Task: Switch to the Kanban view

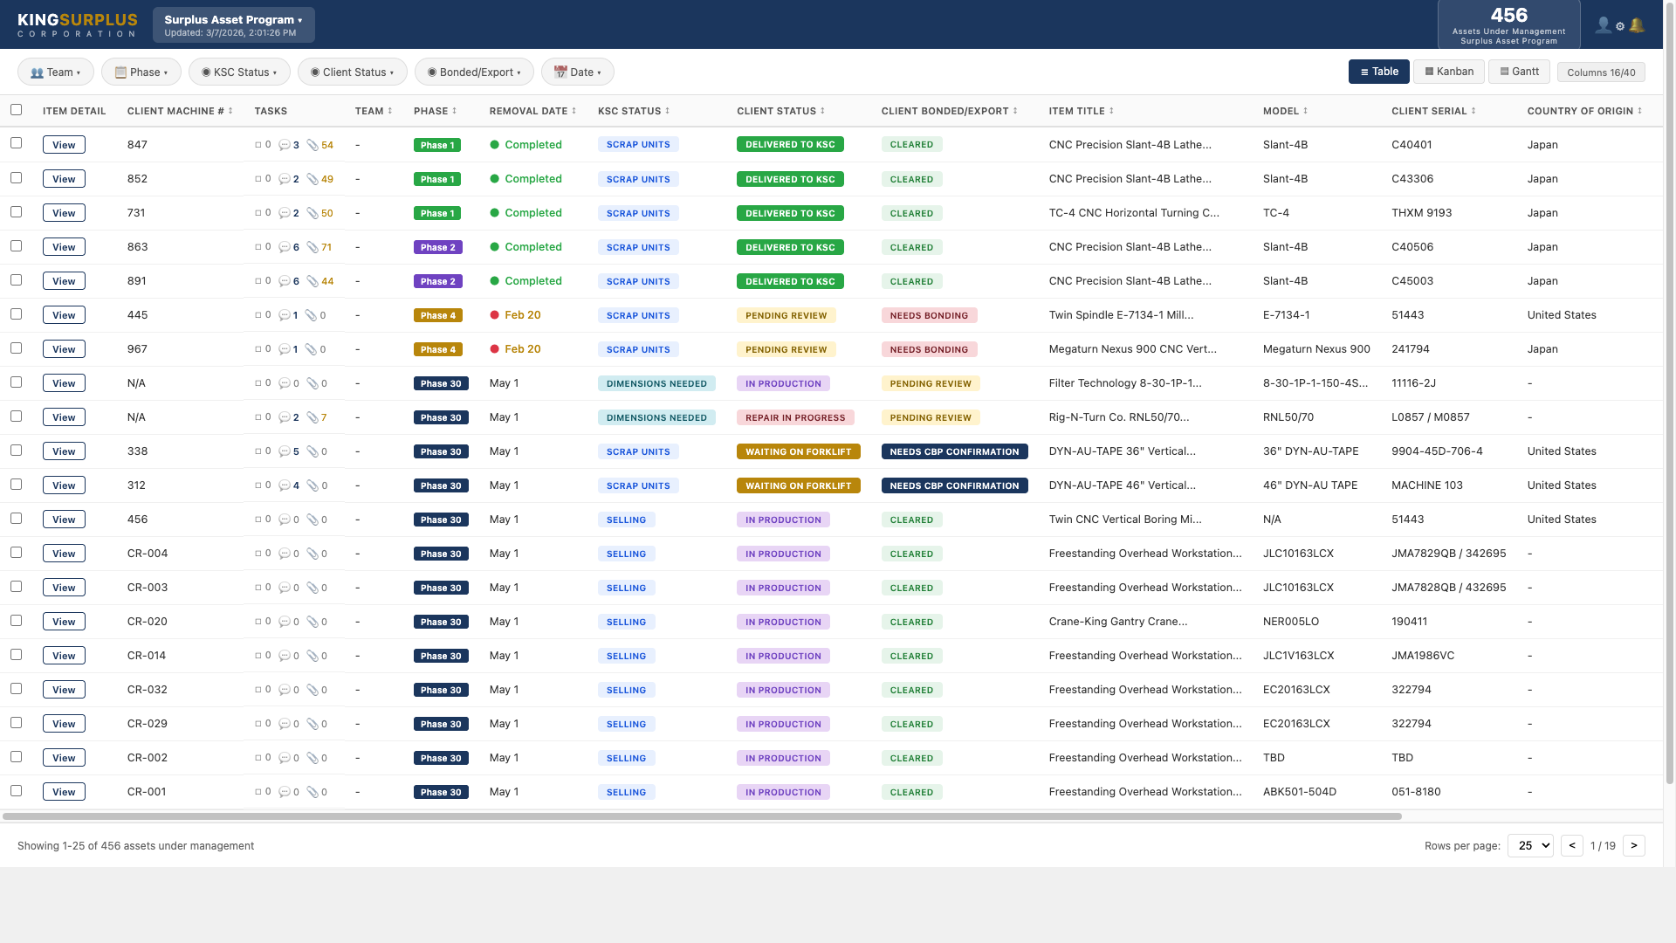Action: click(x=1448, y=72)
